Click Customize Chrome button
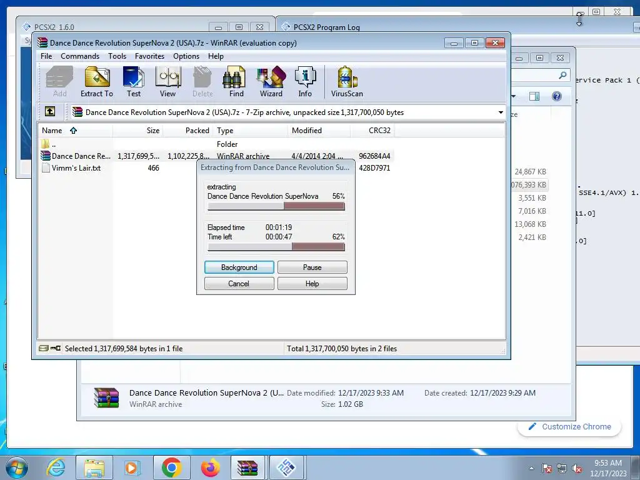This screenshot has height=480, width=640. pyautogui.click(x=569, y=426)
